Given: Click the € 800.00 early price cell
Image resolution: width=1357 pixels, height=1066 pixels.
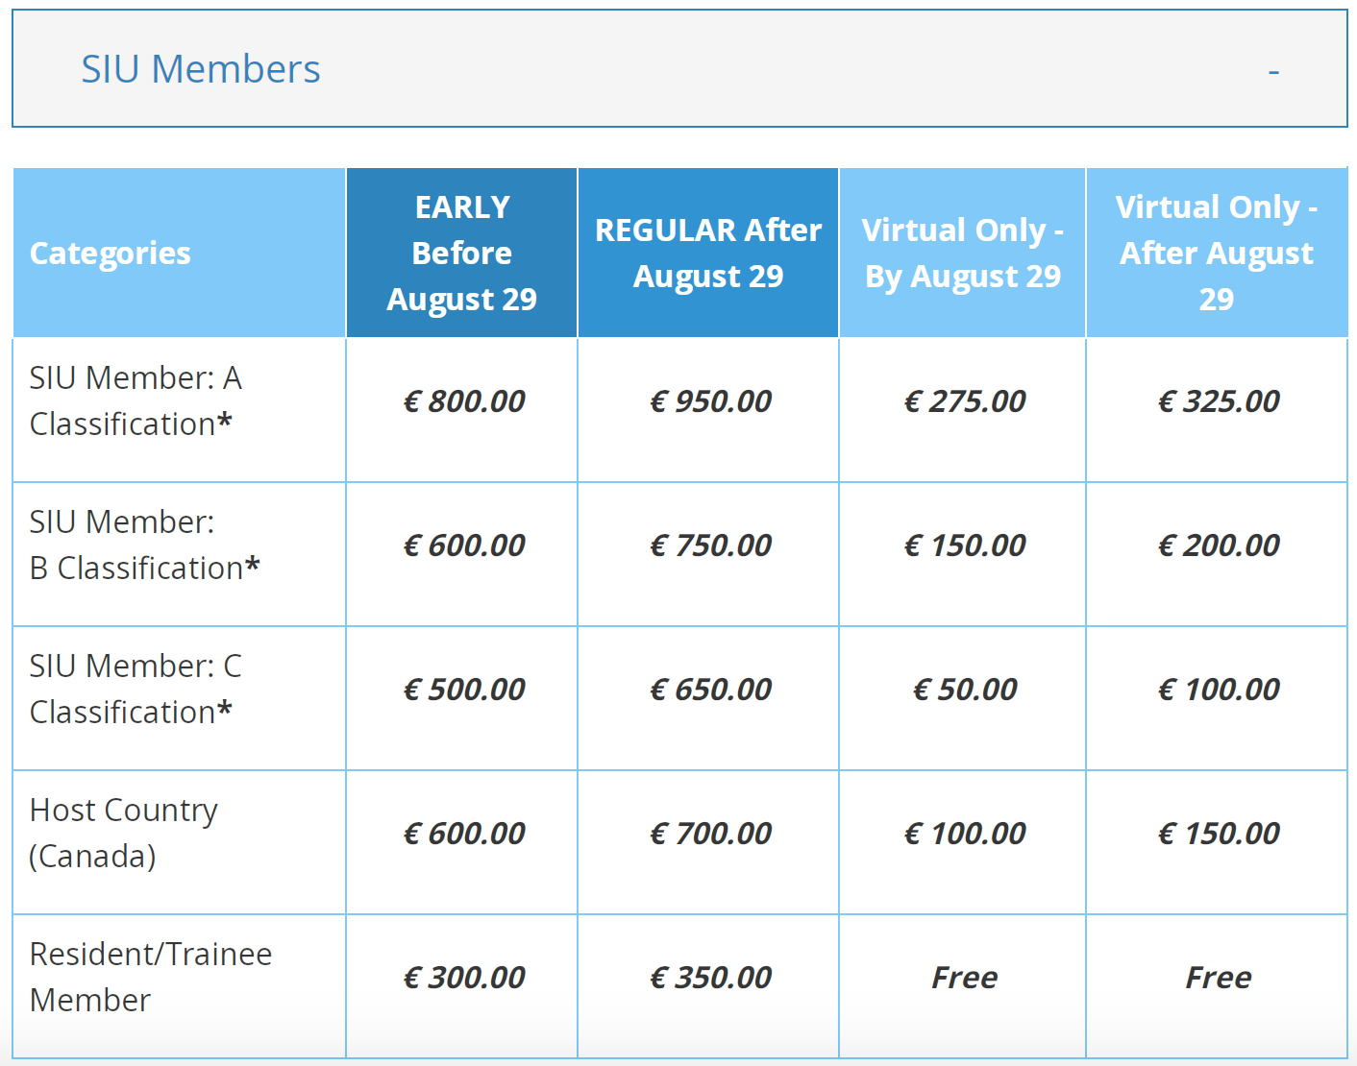Looking at the screenshot, I should click(x=463, y=400).
